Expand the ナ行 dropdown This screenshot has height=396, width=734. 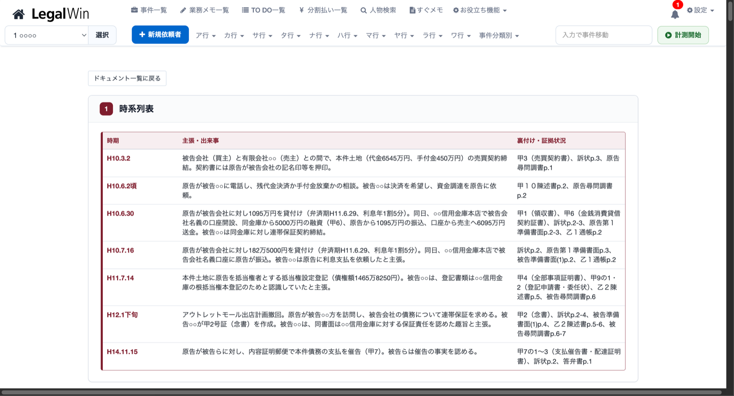pyautogui.click(x=319, y=35)
